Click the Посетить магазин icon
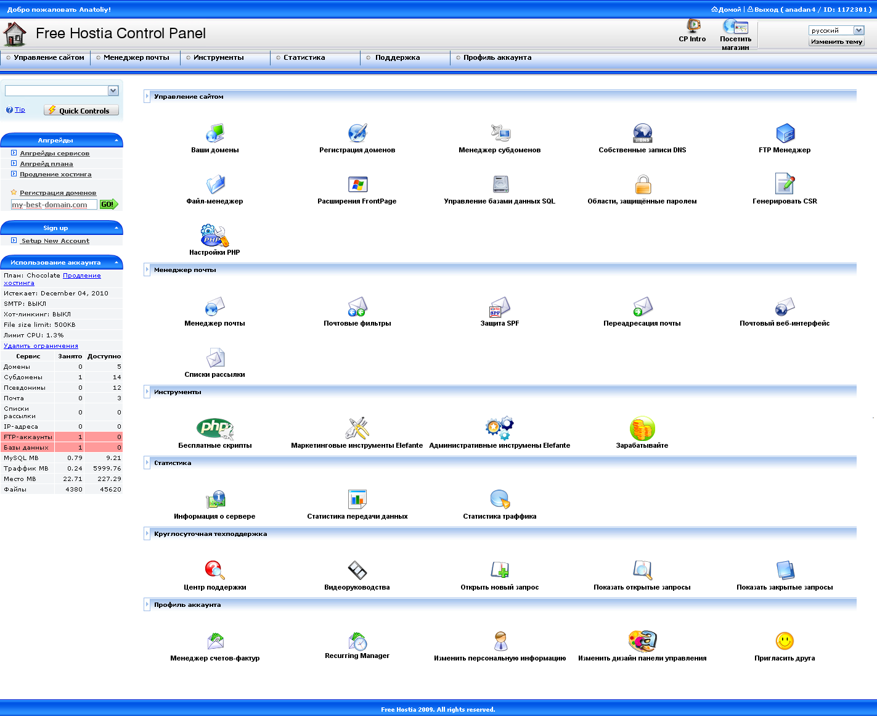 pyautogui.click(x=735, y=26)
